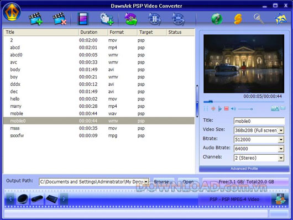Image resolution: width=293 pixels, height=220 pixels.
Task: Click the add profile gear toolbar icon
Action: (x=107, y=19)
